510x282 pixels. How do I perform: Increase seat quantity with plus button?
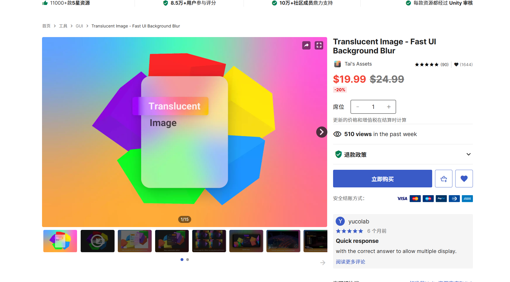coord(389,107)
